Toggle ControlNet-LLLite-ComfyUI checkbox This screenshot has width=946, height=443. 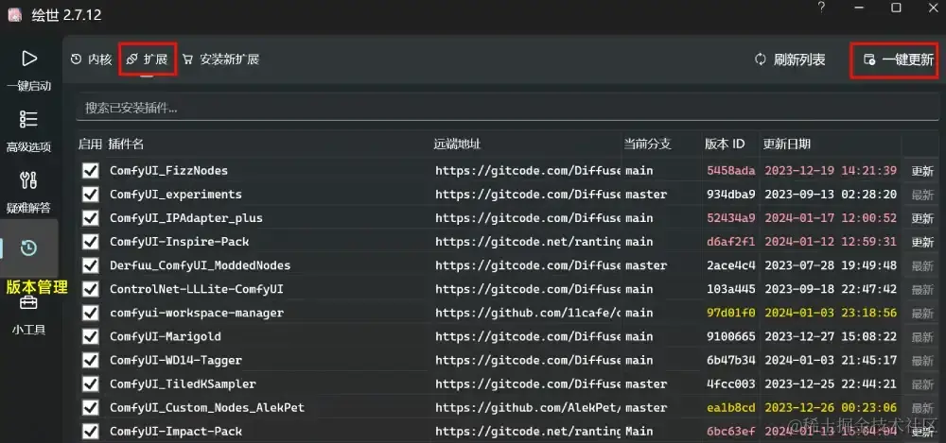click(x=91, y=289)
